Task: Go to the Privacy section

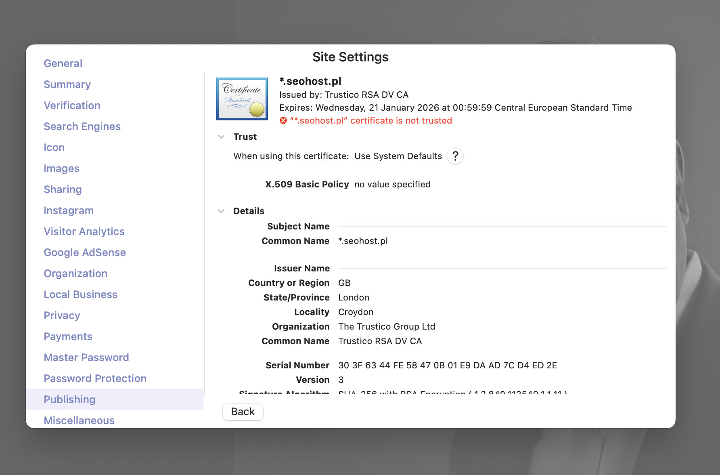Action: (x=62, y=315)
